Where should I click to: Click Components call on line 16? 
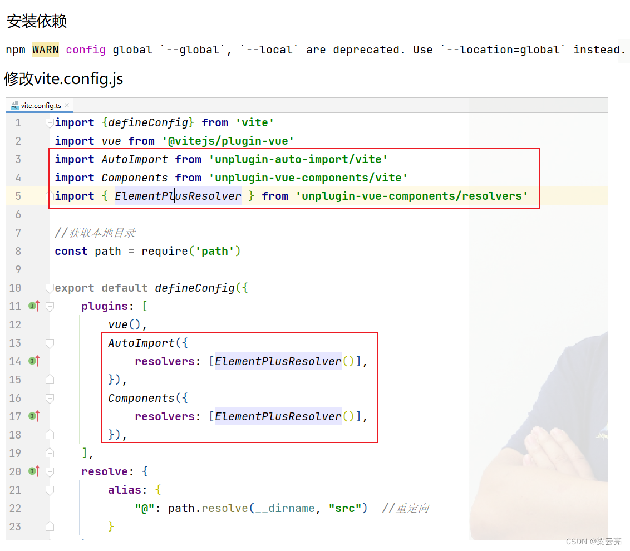pyautogui.click(x=141, y=398)
